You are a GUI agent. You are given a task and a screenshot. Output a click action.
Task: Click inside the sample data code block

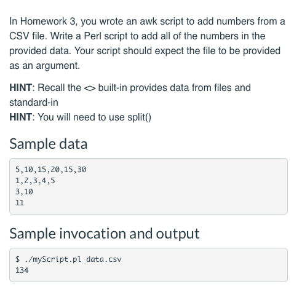tap(148, 186)
